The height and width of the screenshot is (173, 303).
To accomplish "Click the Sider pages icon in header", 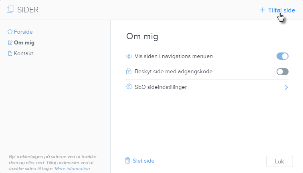I will tap(10, 10).
